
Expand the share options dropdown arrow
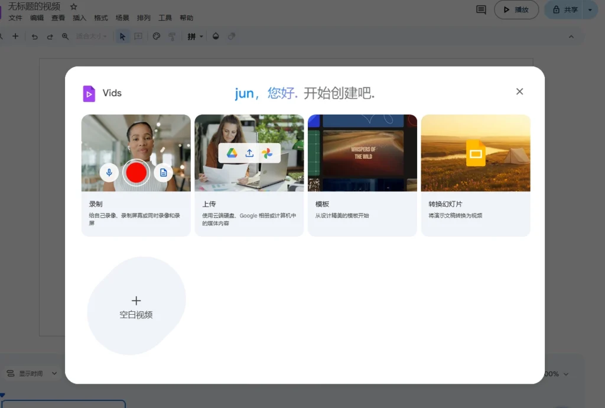pyautogui.click(x=590, y=10)
